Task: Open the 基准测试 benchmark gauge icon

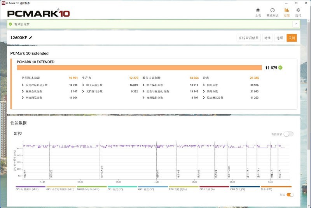Action: pyautogui.click(x=273, y=10)
